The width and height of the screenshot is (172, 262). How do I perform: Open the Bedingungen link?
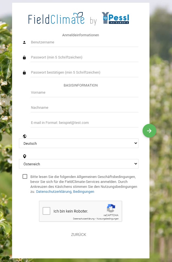(x=84, y=191)
